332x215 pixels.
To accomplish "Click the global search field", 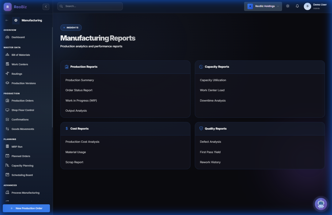I will (90, 6).
